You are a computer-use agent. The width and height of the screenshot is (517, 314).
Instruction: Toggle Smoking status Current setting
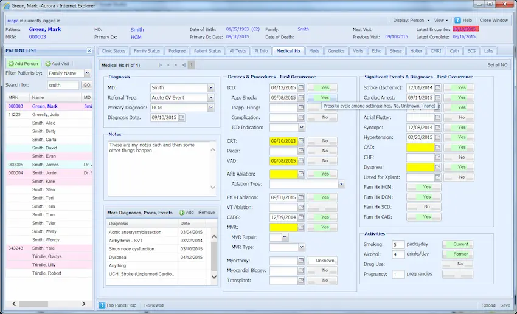pyautogui.click(x=457, y=244)
